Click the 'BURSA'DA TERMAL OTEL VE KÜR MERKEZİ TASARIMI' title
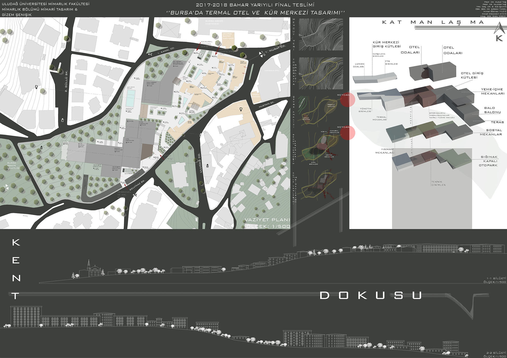 click(x=256, y=13)
